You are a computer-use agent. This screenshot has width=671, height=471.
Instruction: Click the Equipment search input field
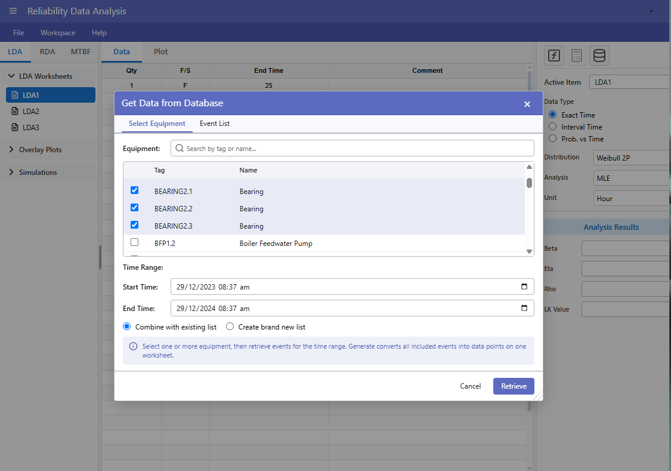point(352,148)
